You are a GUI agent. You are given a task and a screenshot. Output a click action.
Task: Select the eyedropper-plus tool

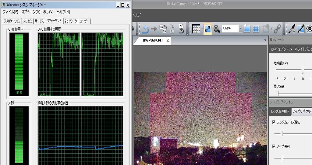point(292,29)
